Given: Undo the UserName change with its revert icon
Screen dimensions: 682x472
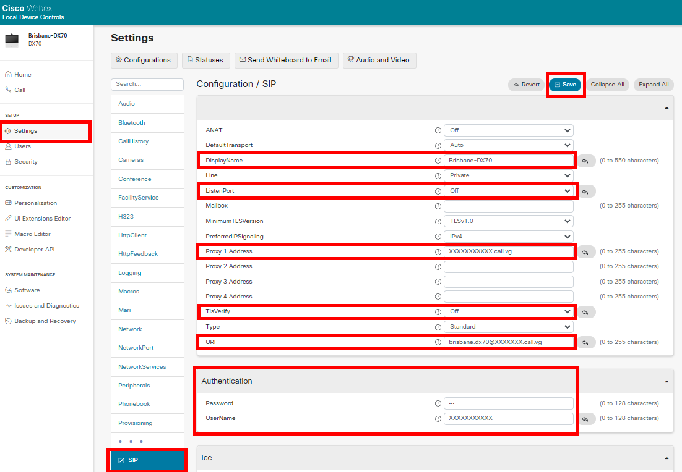Looking at the screenshot, I should (585, 419).
